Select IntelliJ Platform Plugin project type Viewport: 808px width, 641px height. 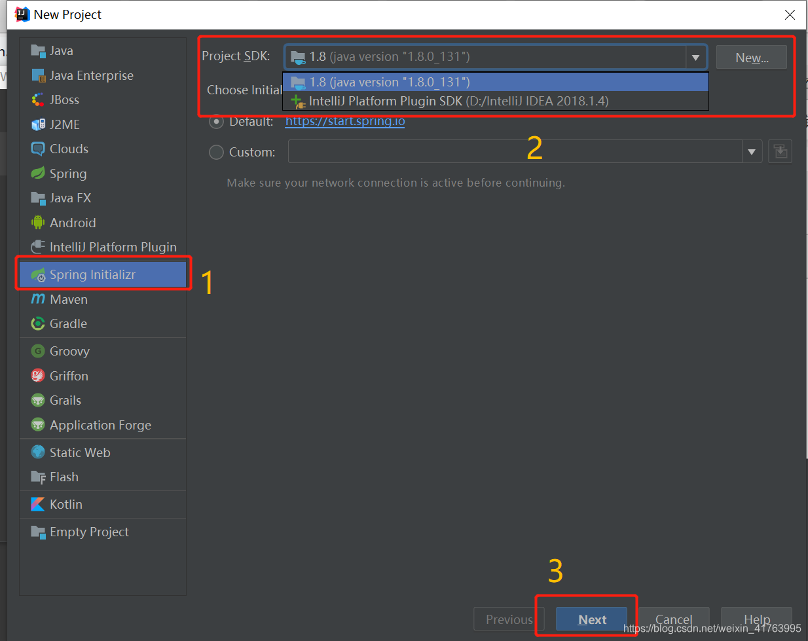(103, 247)
